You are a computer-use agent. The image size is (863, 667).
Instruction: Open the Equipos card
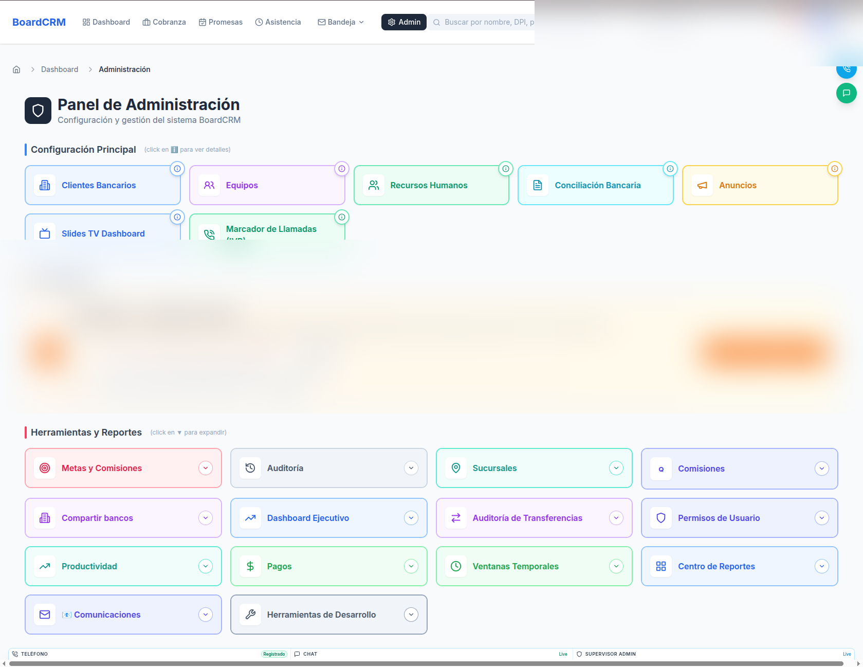[267, 185]
